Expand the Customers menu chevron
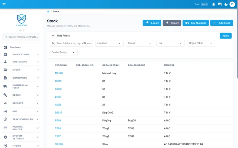 [x=37, y=62]
